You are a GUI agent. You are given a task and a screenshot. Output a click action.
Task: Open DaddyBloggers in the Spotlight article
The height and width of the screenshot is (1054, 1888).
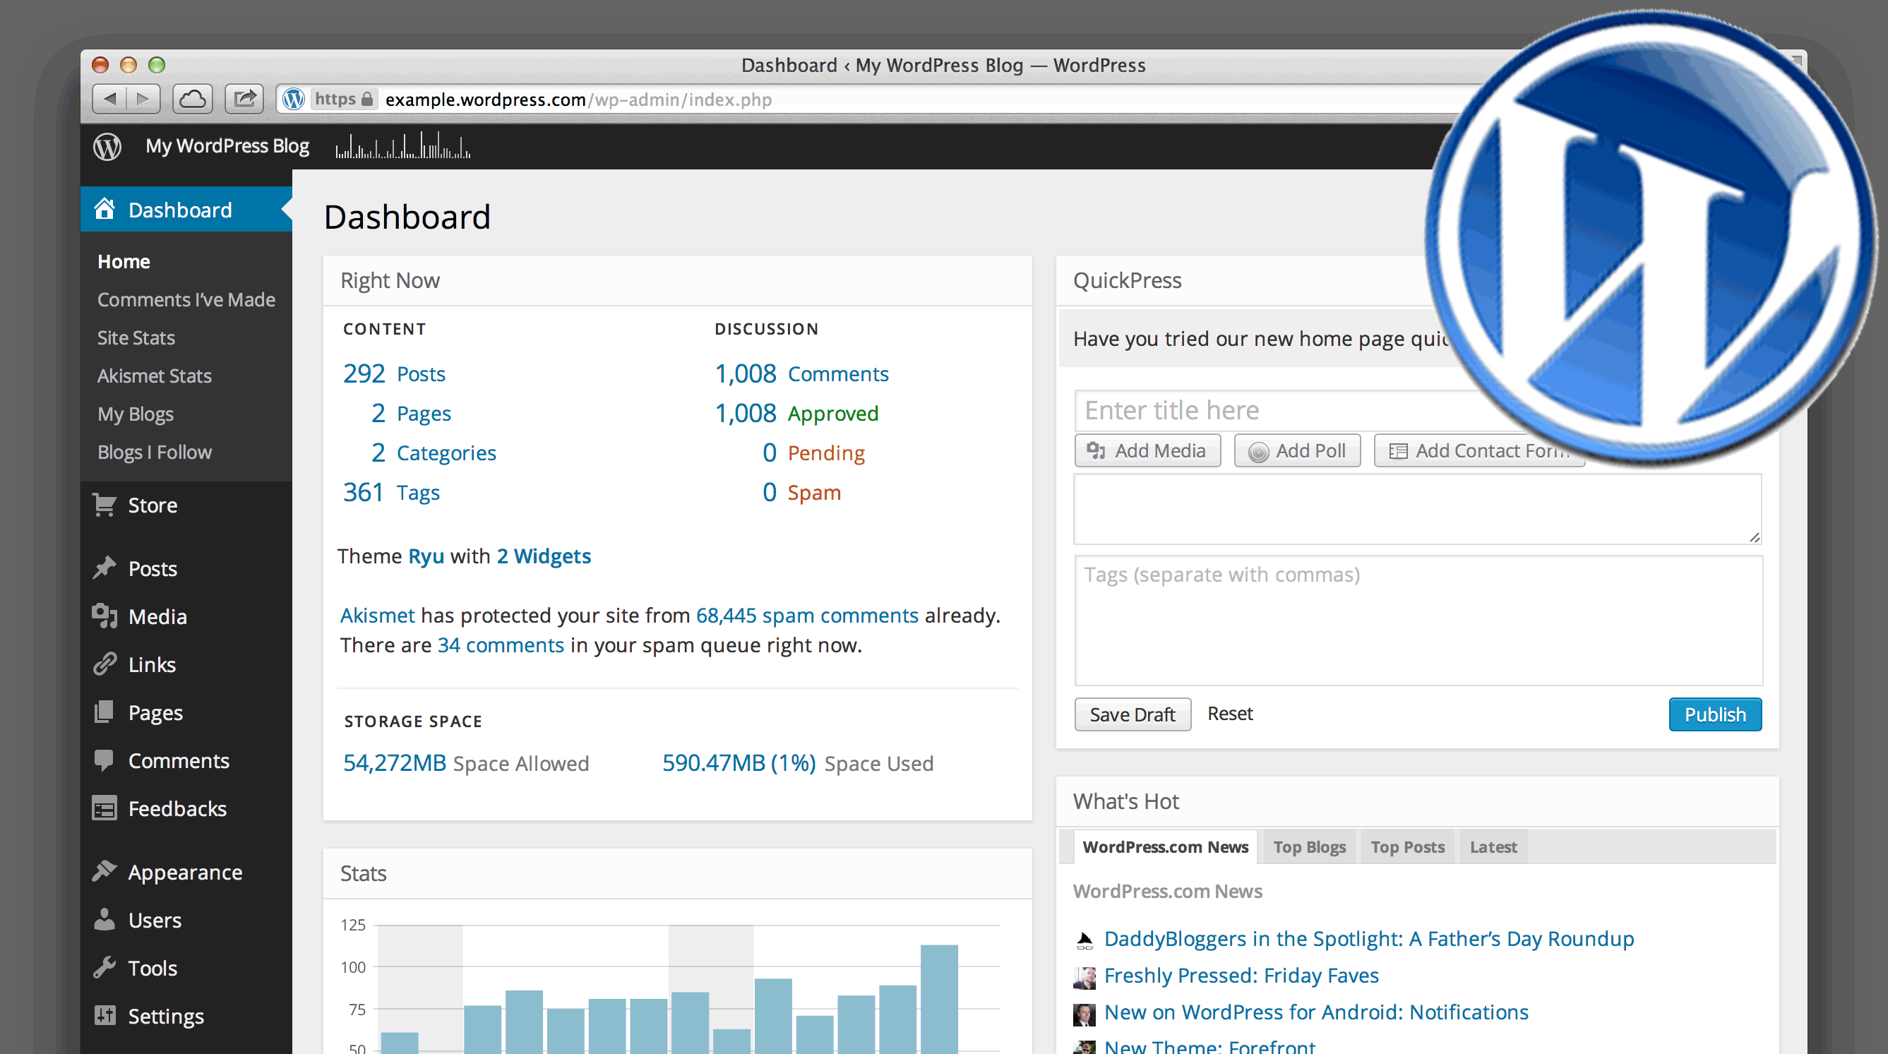1369,939
